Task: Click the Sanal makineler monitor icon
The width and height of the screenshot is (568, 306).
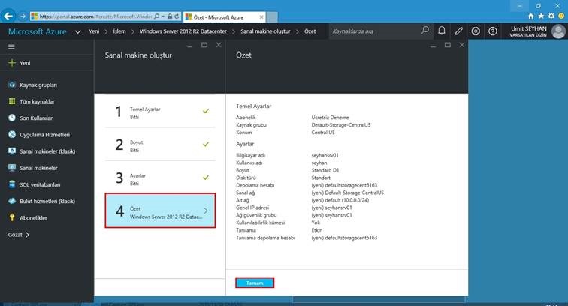Action: (12, 168)
